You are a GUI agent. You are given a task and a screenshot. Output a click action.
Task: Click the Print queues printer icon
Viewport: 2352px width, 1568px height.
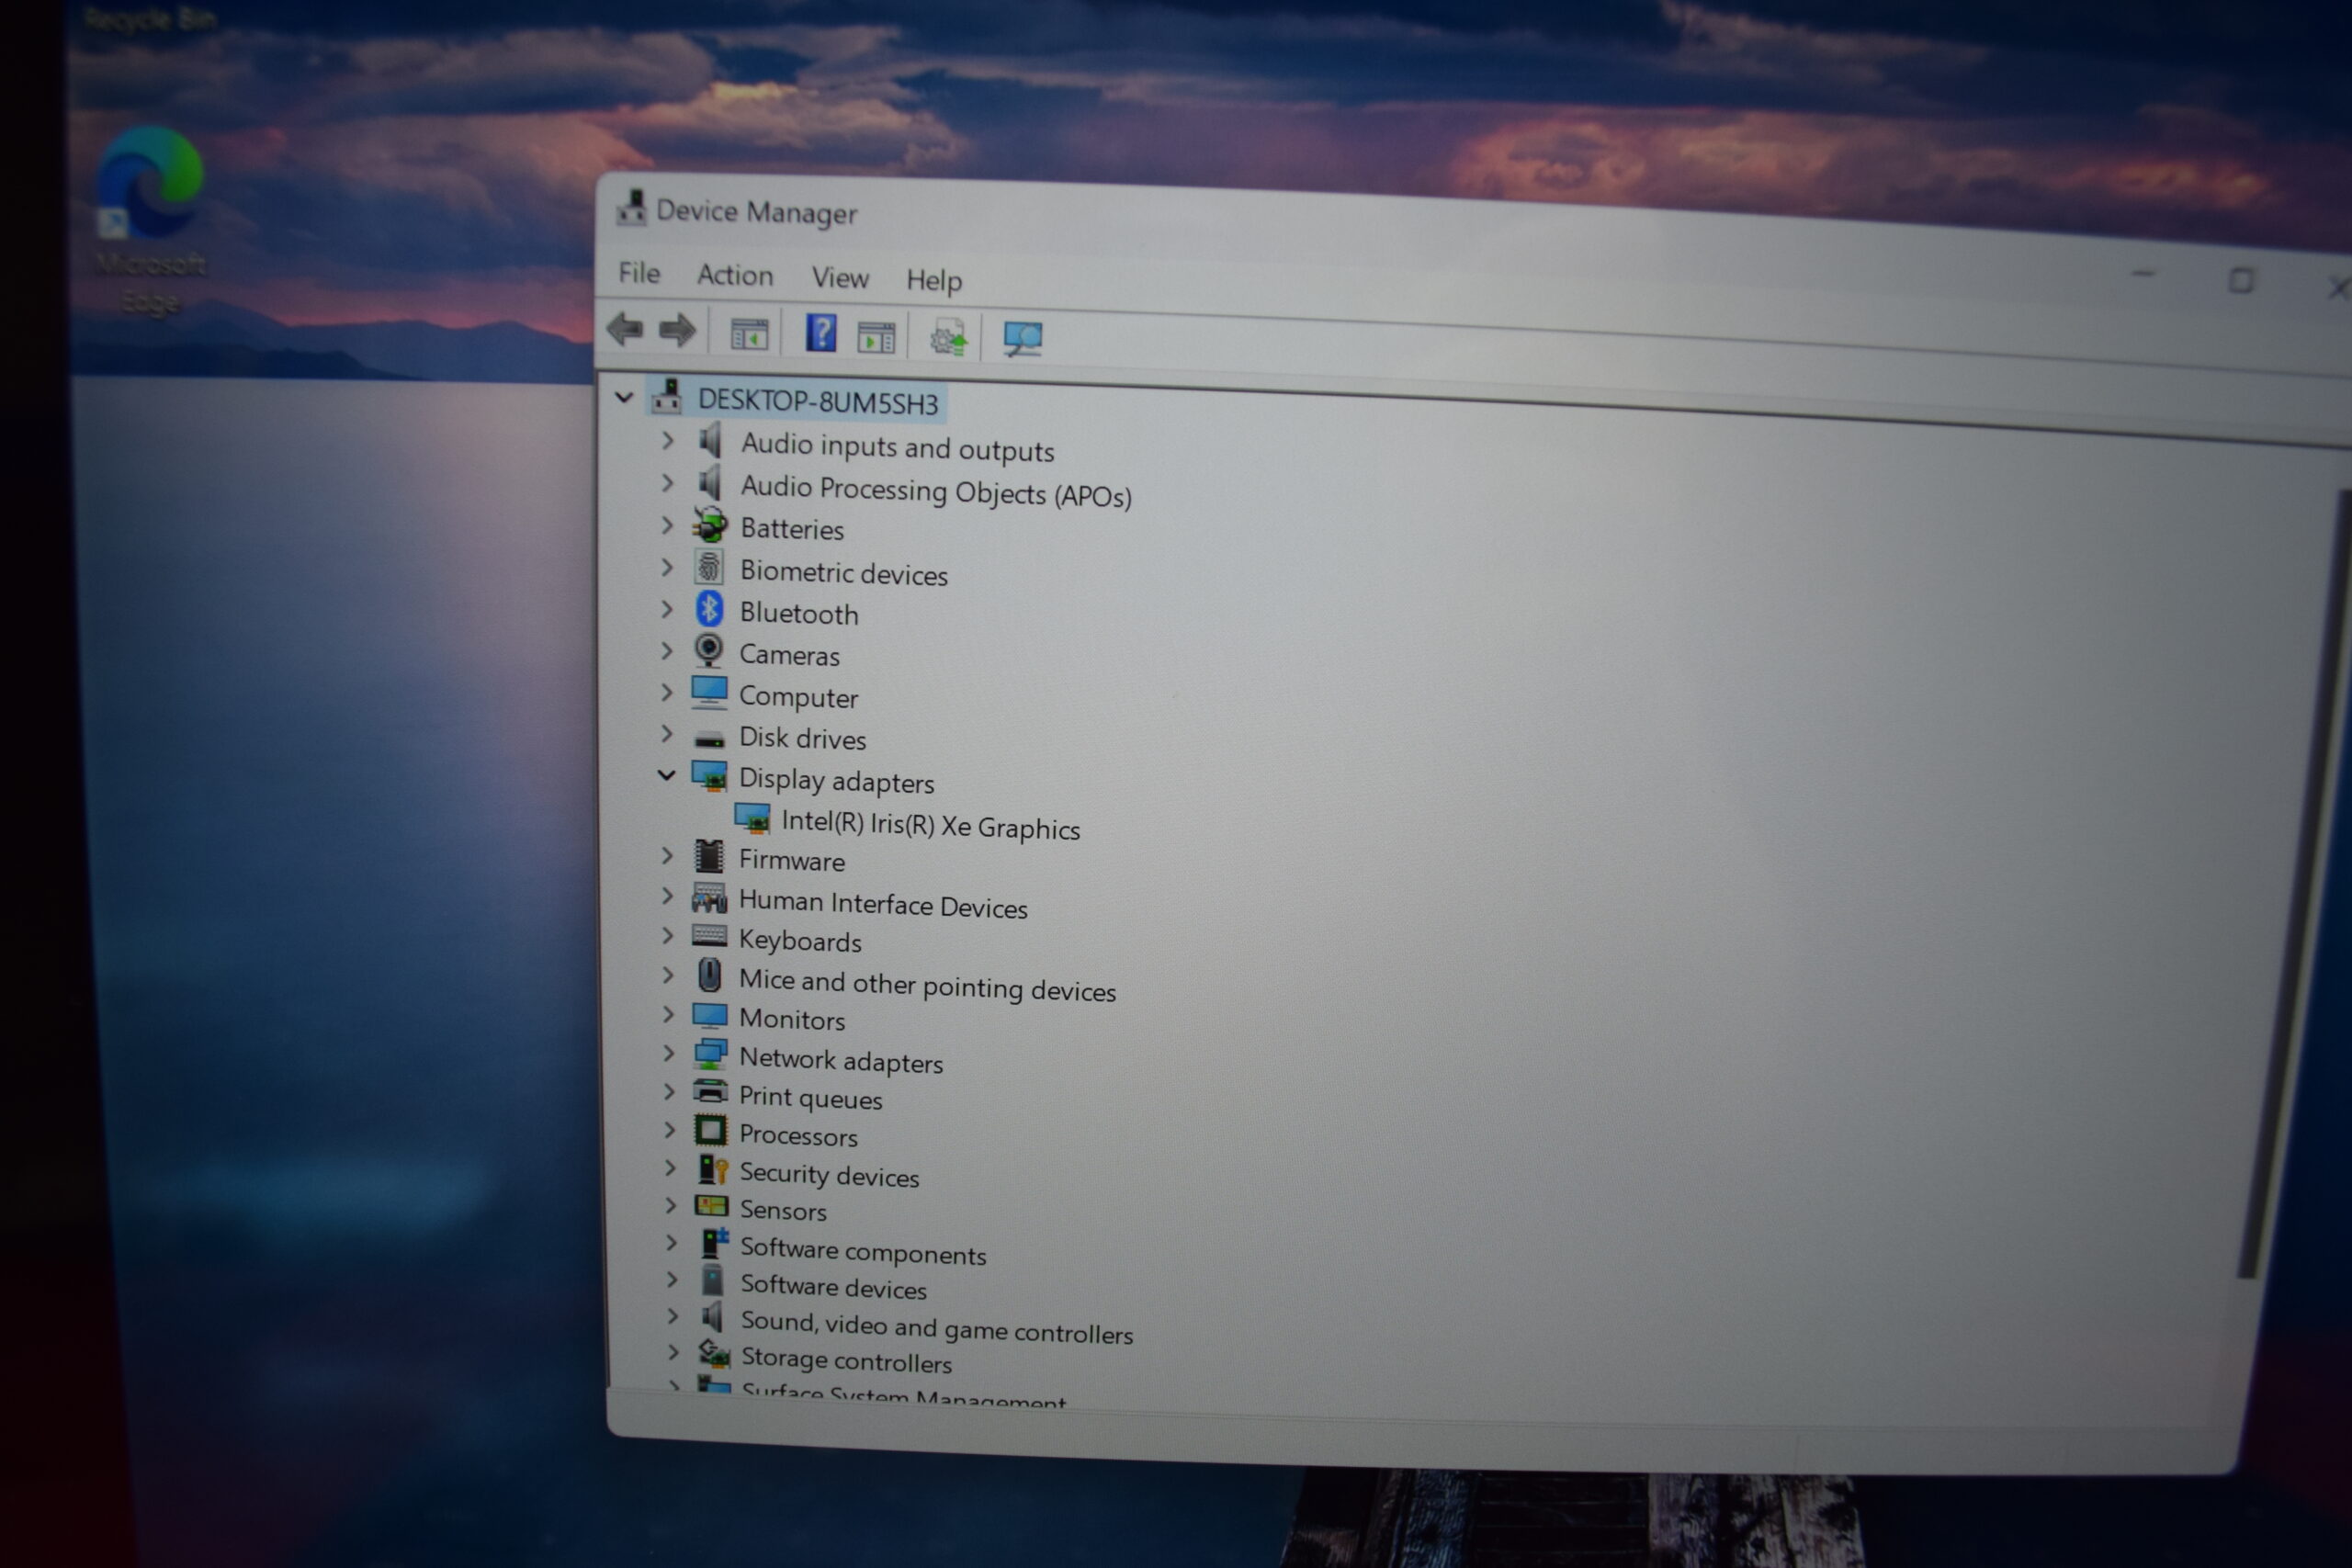pos(710,1092)
